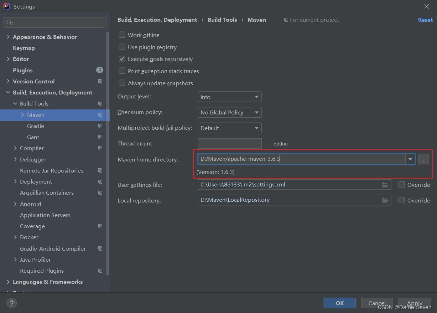Image resolution: width=437 pixels, height=313 pixels.
Task: Click Build Tools in the breadcrumb path
Action: pos(222,20)
